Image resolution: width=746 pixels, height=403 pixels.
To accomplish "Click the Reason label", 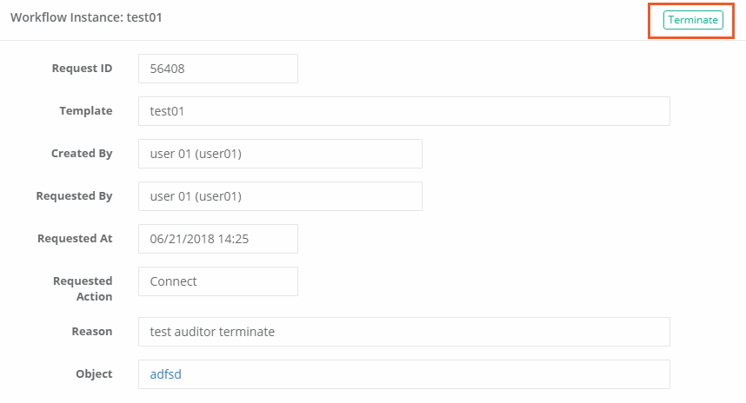I will (x=91, y=332).
